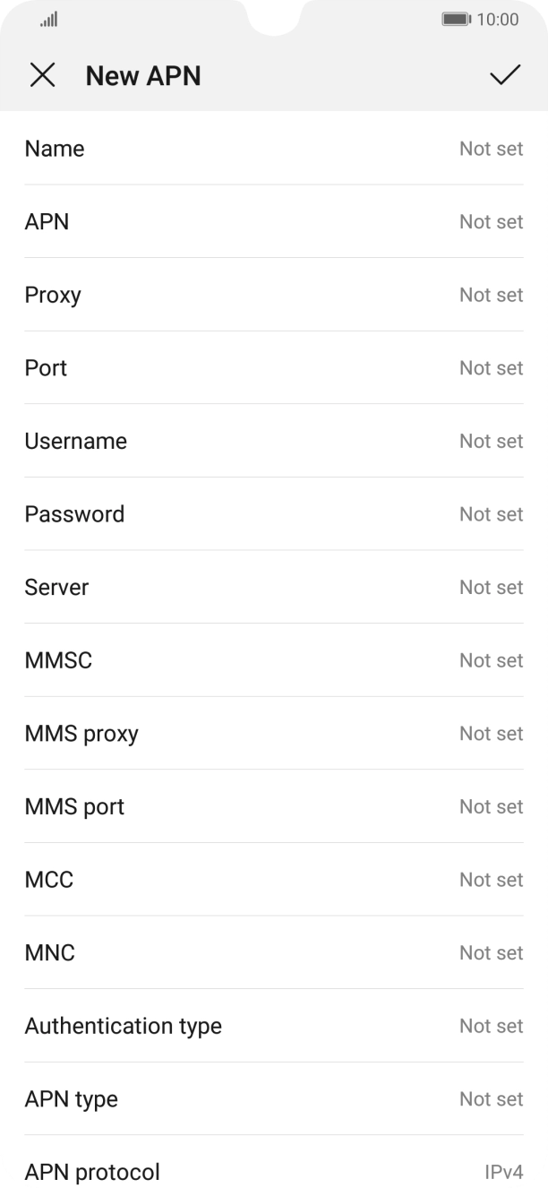The image size is (548, 1188).
Task: Tap the New APN page title
Action: point(143,76)
